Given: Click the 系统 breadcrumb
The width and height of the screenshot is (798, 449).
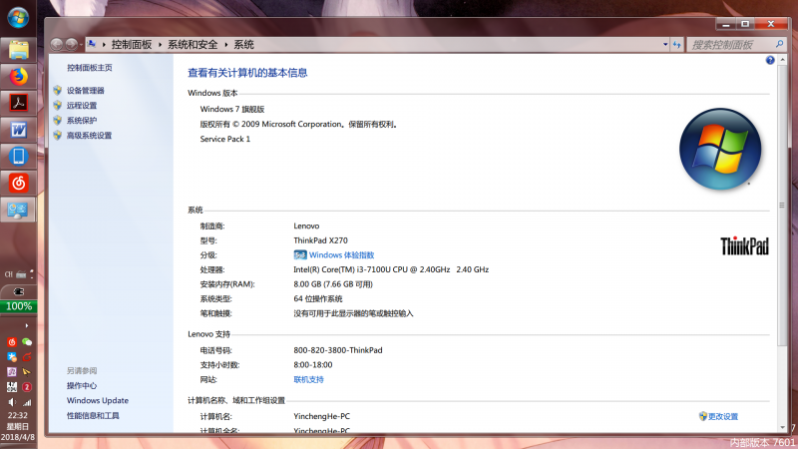Looking at the screenshot, I should 243,45.
